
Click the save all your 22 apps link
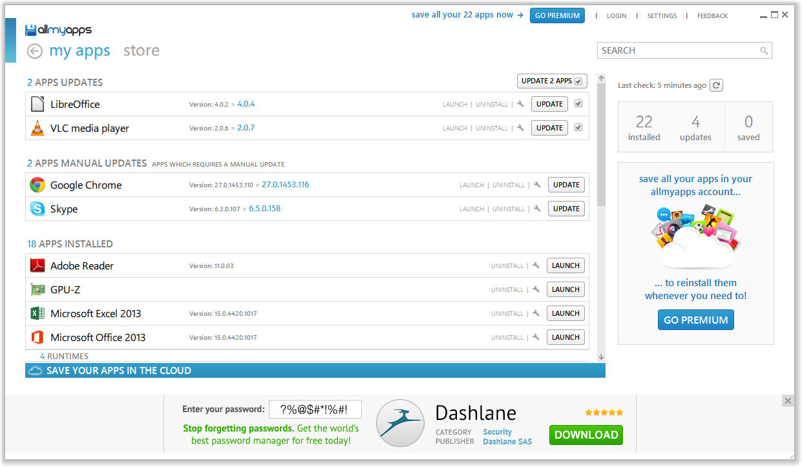[x=467, y=15]
